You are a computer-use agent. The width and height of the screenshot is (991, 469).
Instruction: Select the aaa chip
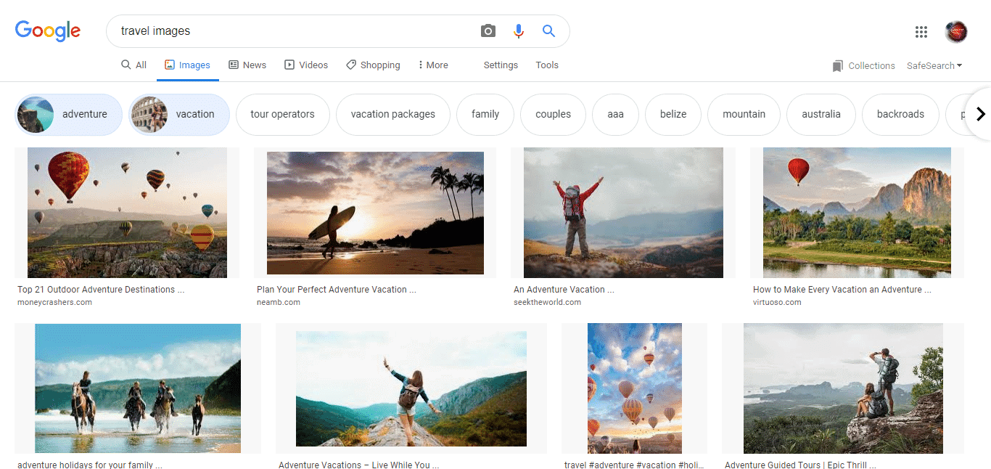point(616,114)
